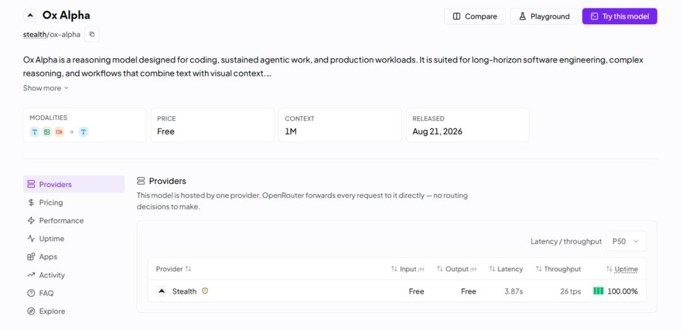Viewport: 683px width, 330px height.
Task: Click the video input modality icon
Action: click(59, 132)
